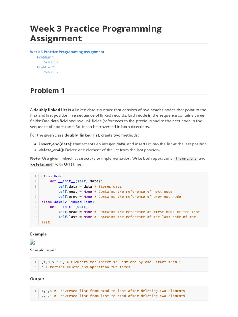
Task: Click the inline code word "data"
Action: point(121,144)
